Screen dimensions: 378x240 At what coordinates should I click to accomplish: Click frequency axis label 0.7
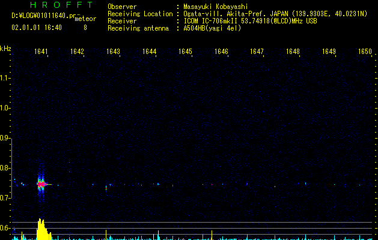click(5, 198)
